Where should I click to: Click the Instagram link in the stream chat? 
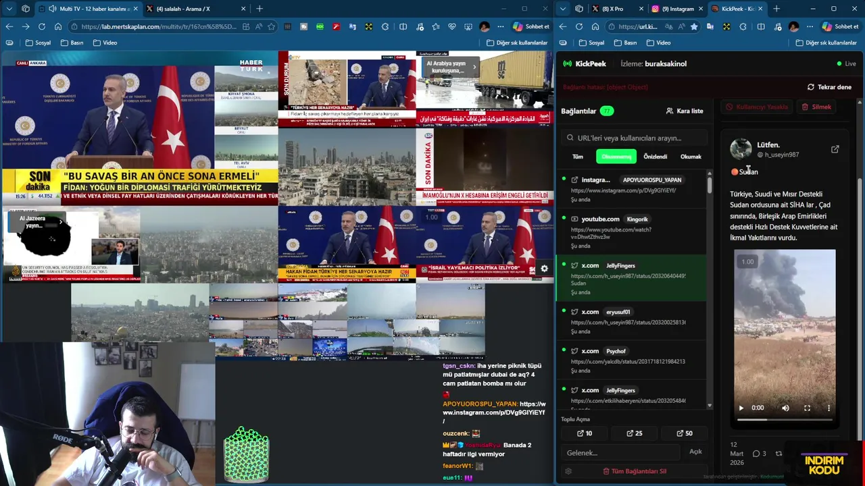point(494,412)
